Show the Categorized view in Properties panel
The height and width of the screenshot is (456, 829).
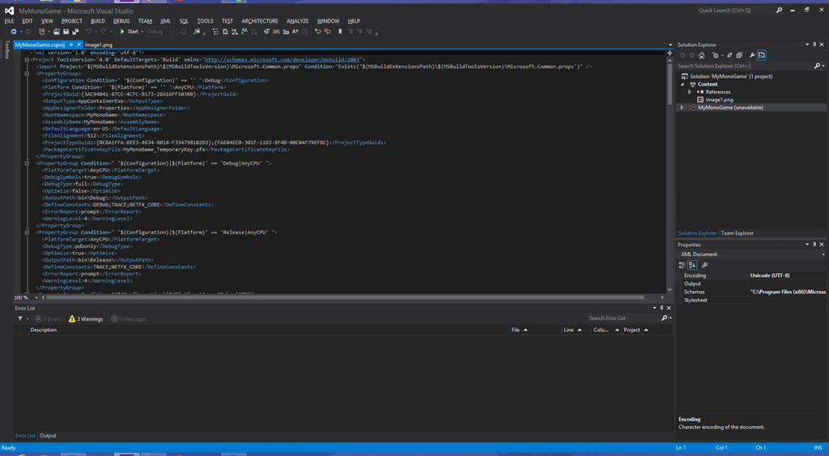tap(682, 265)
